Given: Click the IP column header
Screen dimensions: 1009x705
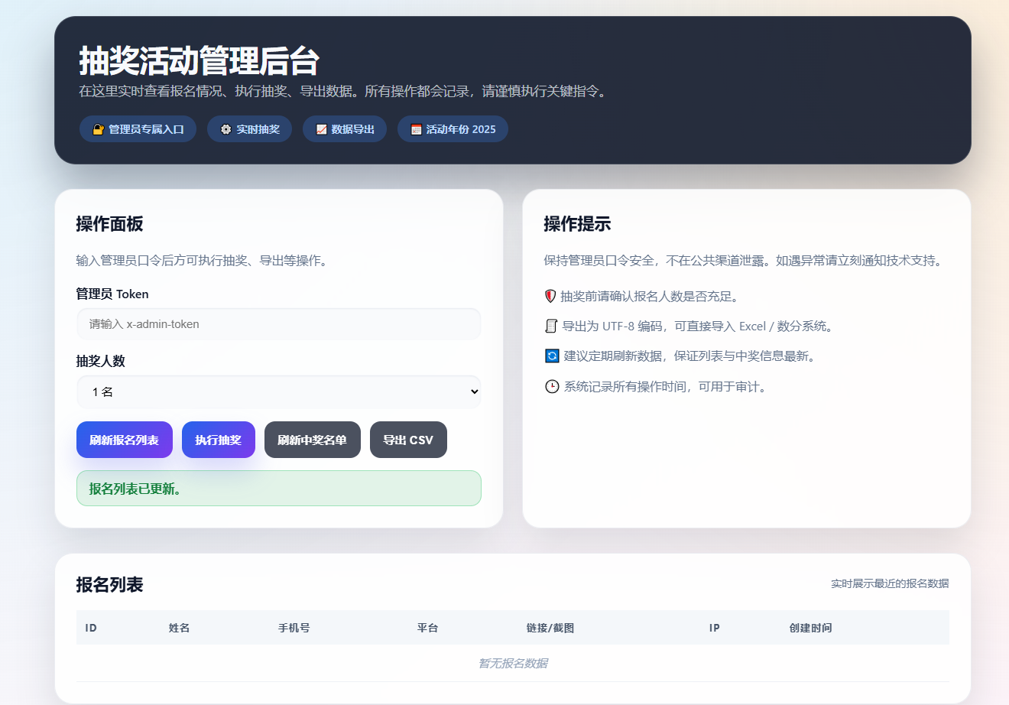Looking at the screenshot, I should (715, 628).
